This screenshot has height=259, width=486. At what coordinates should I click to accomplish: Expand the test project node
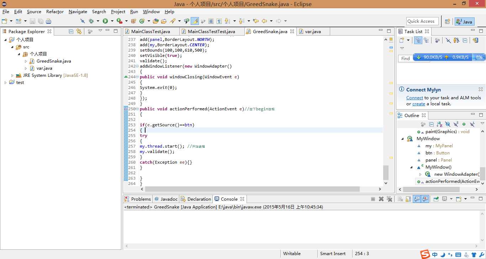(5, 83)
